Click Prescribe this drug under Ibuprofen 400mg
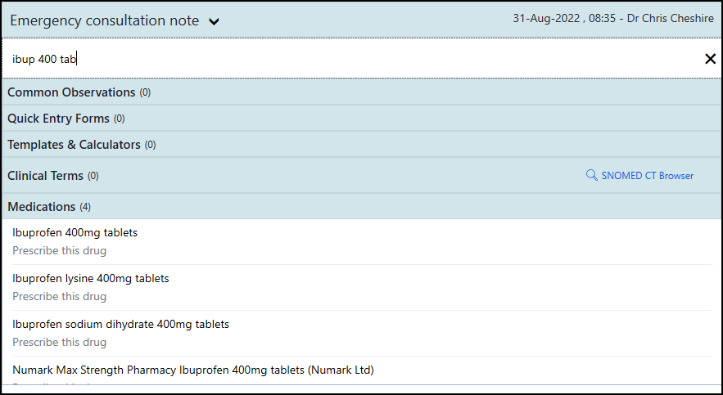This screenshot has height=395, width=723. tap(60, 251)
